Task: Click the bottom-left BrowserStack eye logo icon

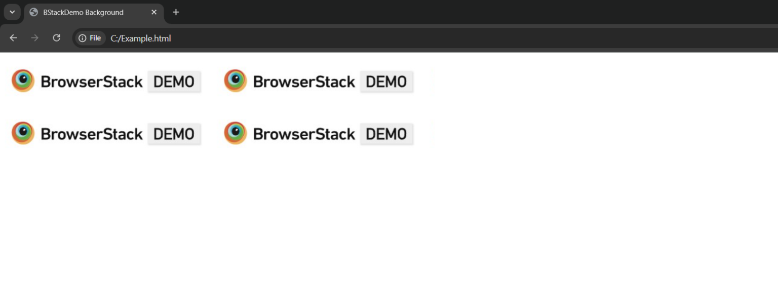Action: coord(22,133)
